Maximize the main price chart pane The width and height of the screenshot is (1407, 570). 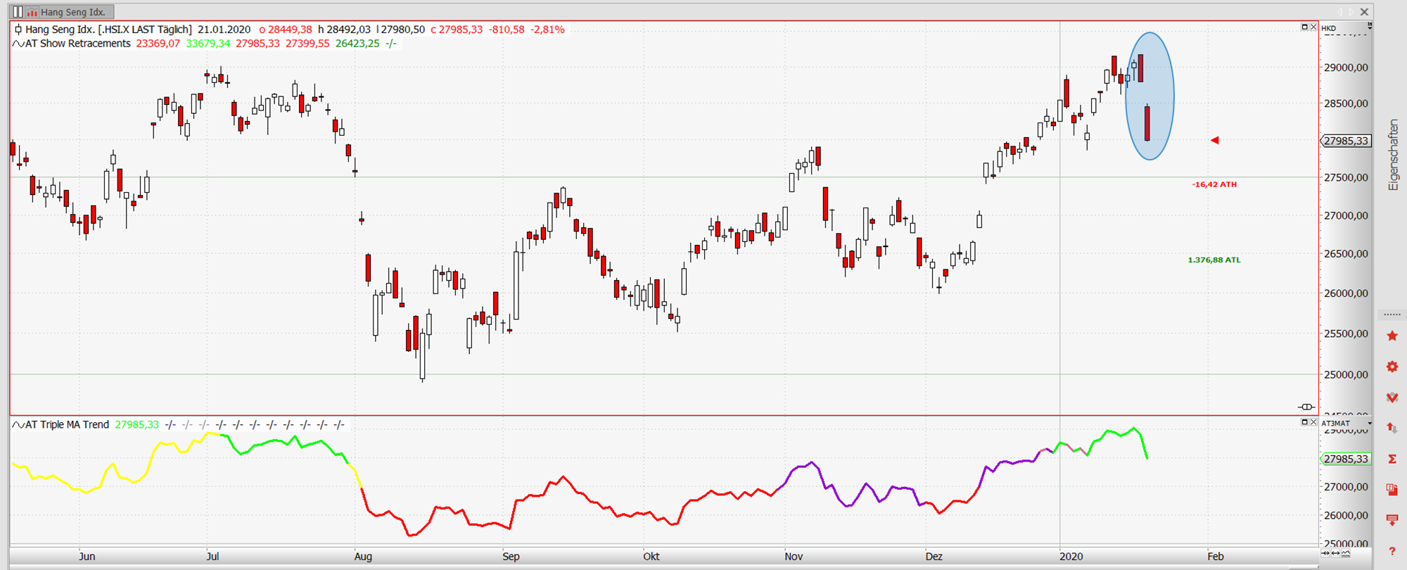coord(1304,27)
